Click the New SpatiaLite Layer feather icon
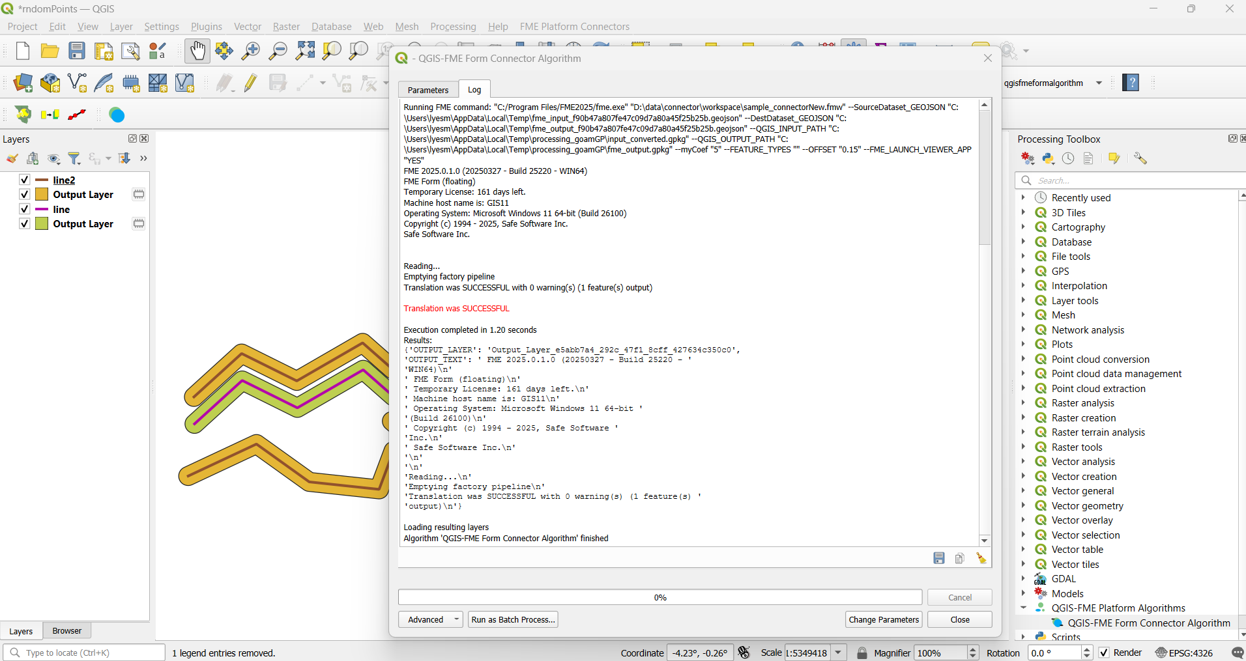 tap(104, 83)
